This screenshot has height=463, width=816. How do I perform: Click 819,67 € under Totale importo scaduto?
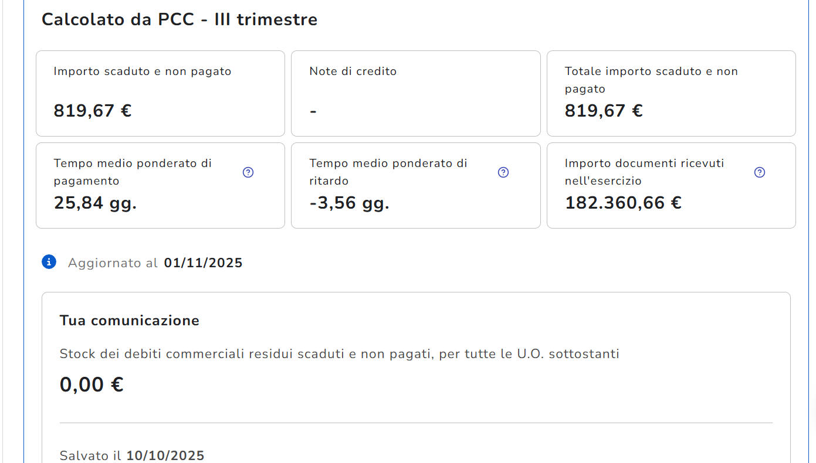[604, 111]
